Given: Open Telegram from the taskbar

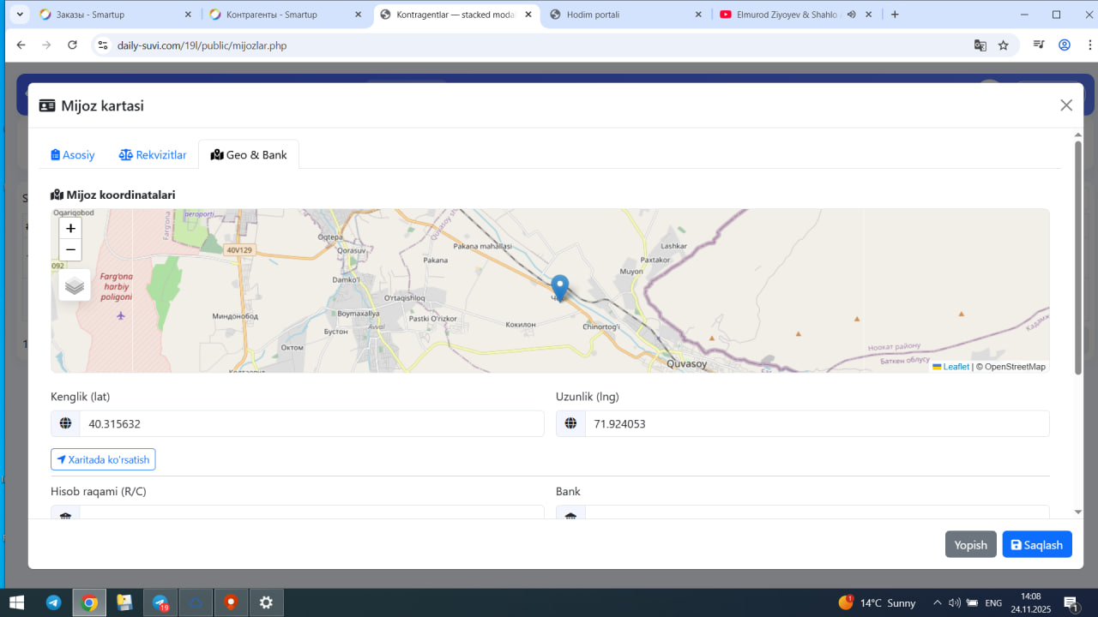Looking at the screenshot, I should (53, 602).
